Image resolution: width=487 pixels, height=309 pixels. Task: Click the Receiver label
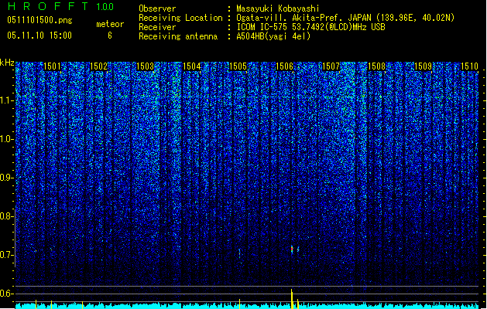point(157,27)
